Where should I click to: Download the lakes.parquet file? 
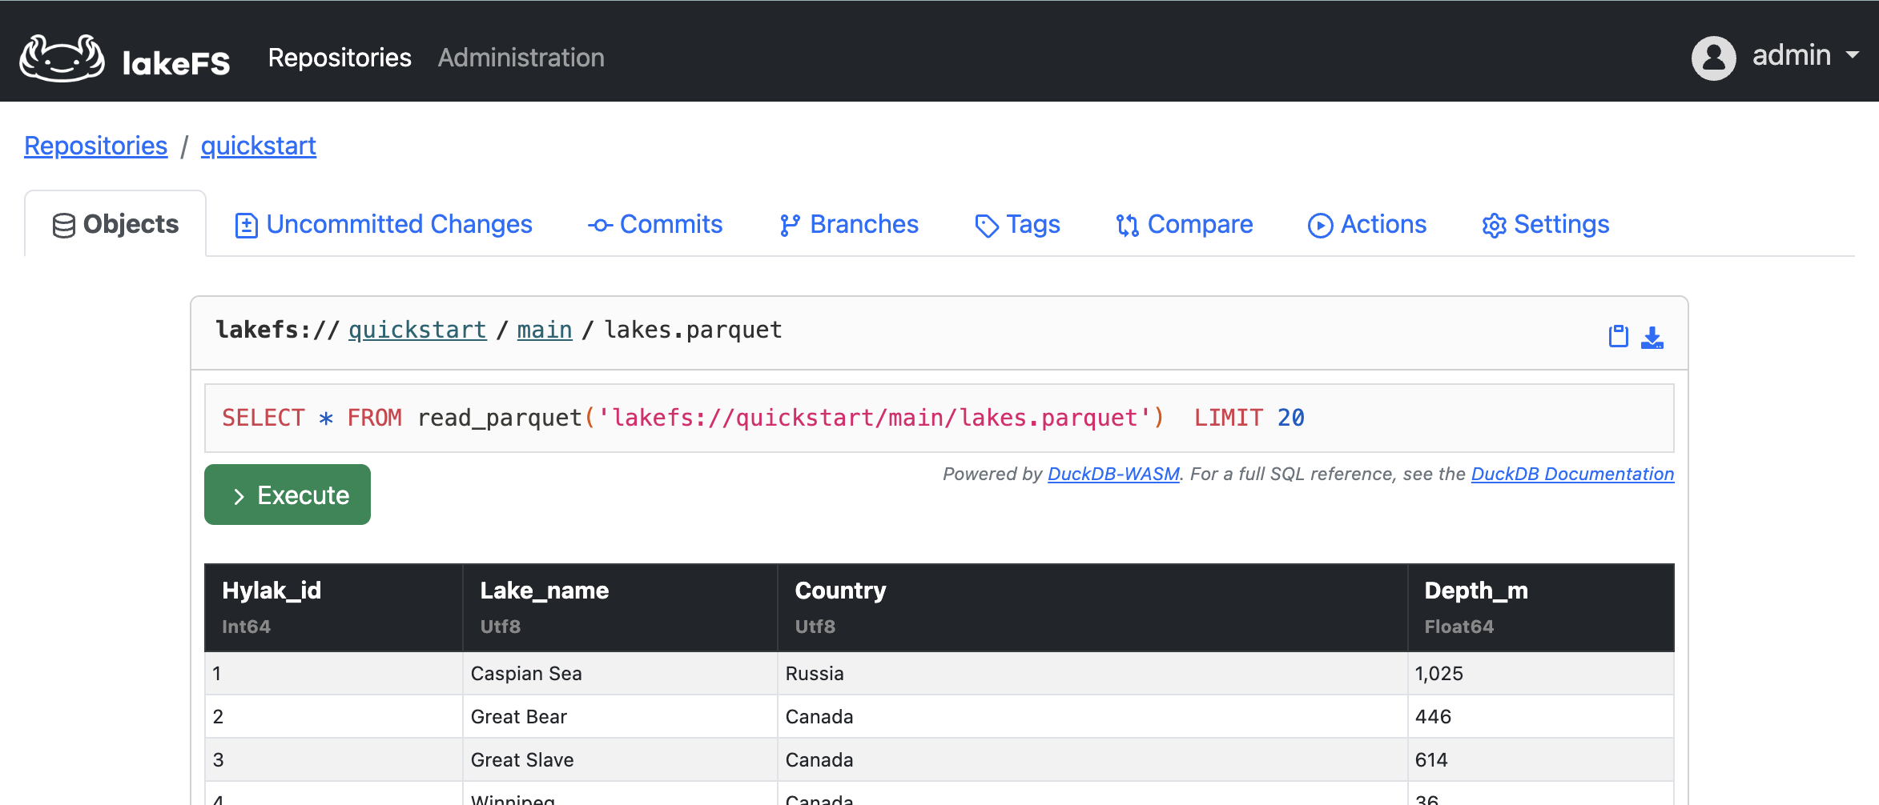pyautogui.click(x=1653, y=336)
